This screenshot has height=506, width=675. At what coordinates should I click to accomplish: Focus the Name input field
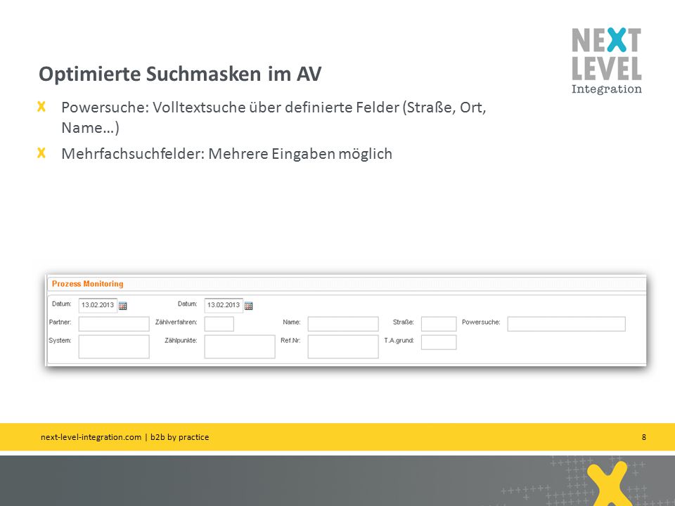point(343,324)
